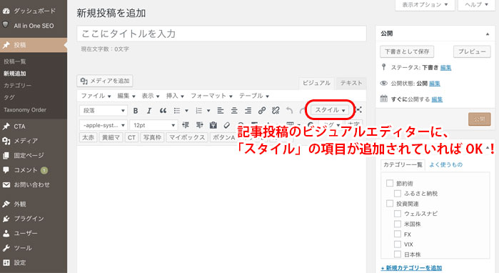Switch to the よく使うもの categories tab
The height and width of the screenshot is (273, 499).
coord(446,164)
